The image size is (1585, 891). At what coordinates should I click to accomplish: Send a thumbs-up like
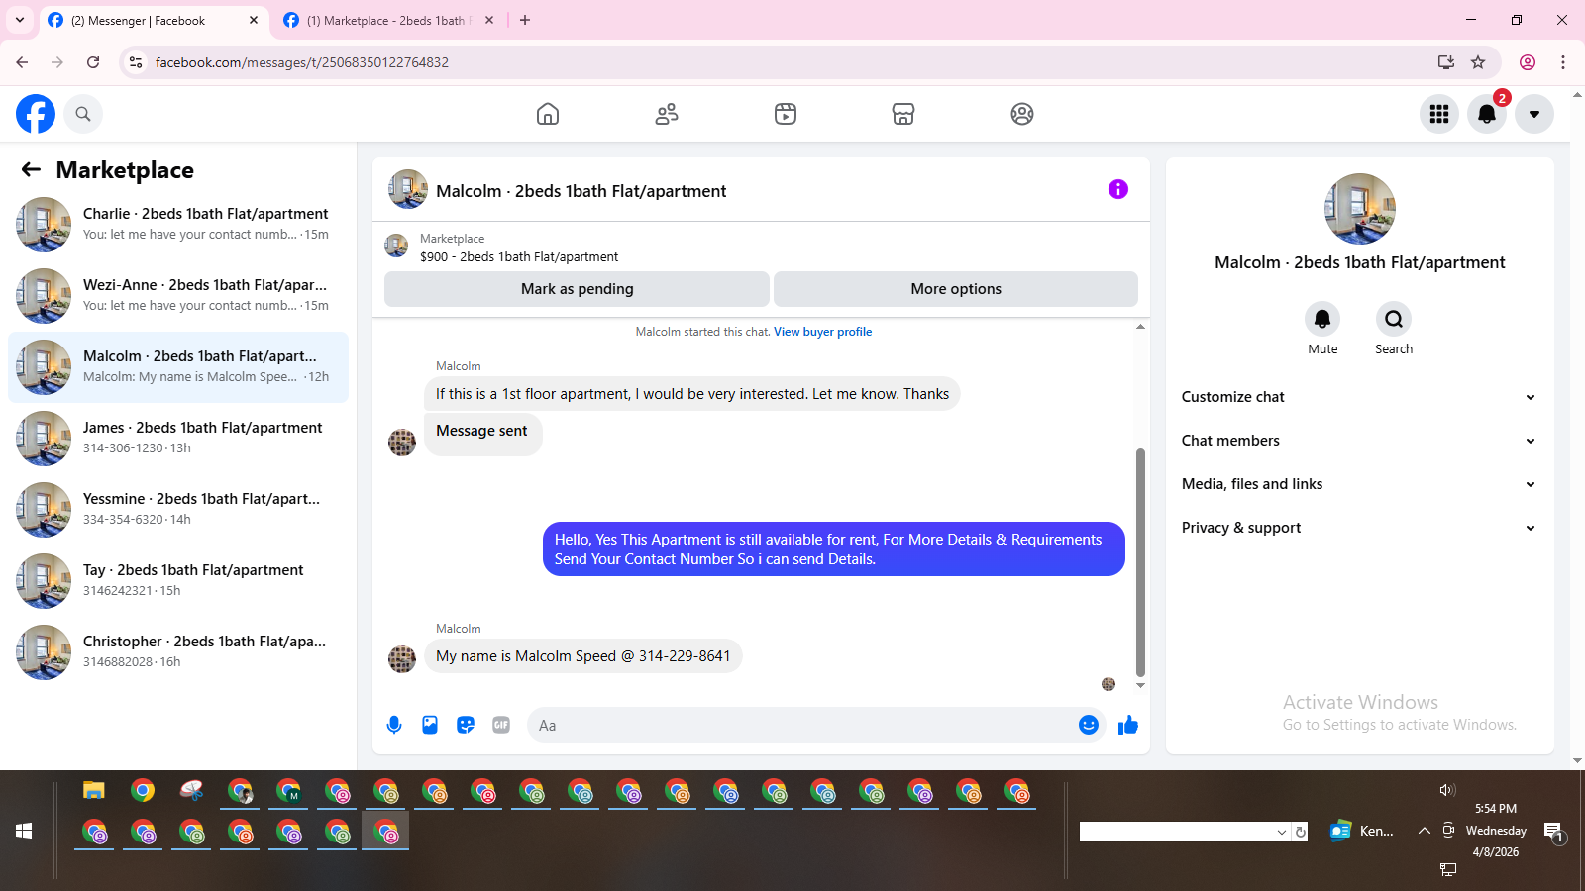1128,725
